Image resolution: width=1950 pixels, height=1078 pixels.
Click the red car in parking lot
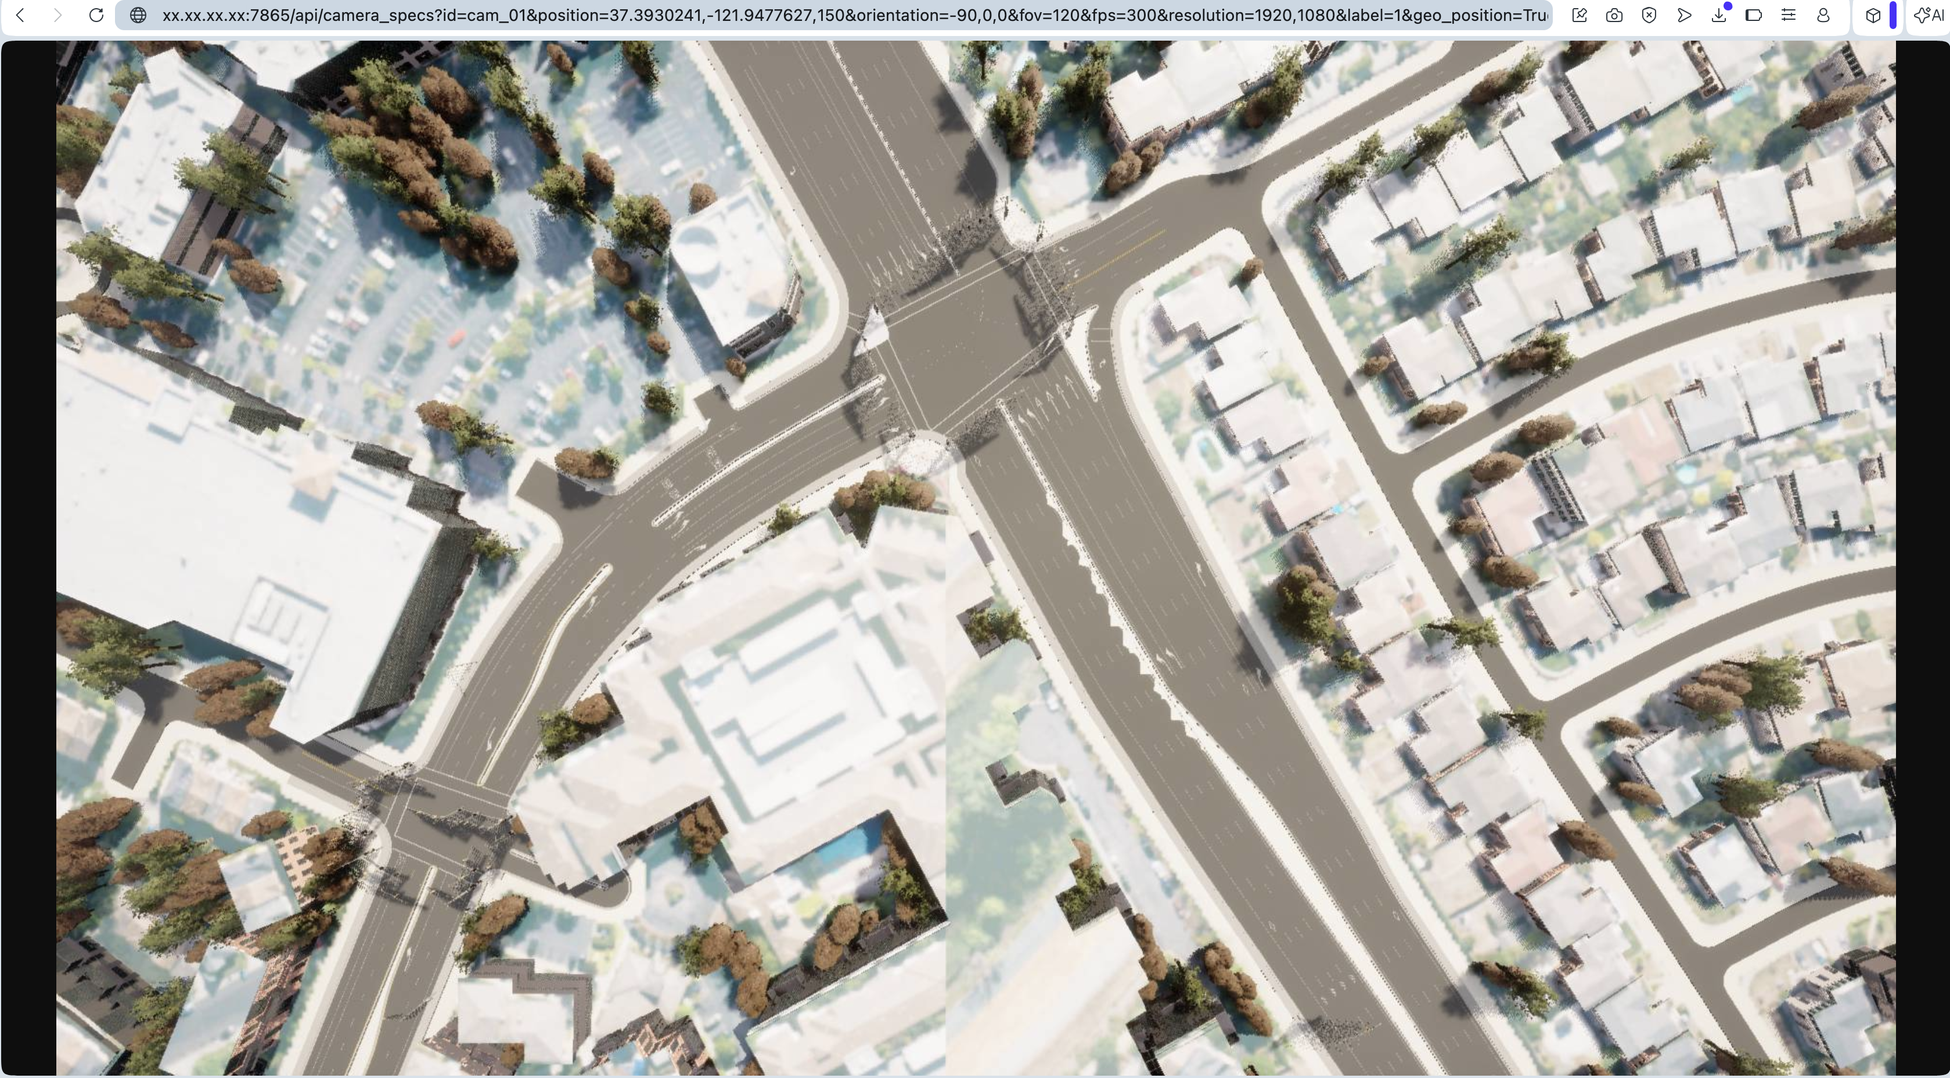point(456,337)
